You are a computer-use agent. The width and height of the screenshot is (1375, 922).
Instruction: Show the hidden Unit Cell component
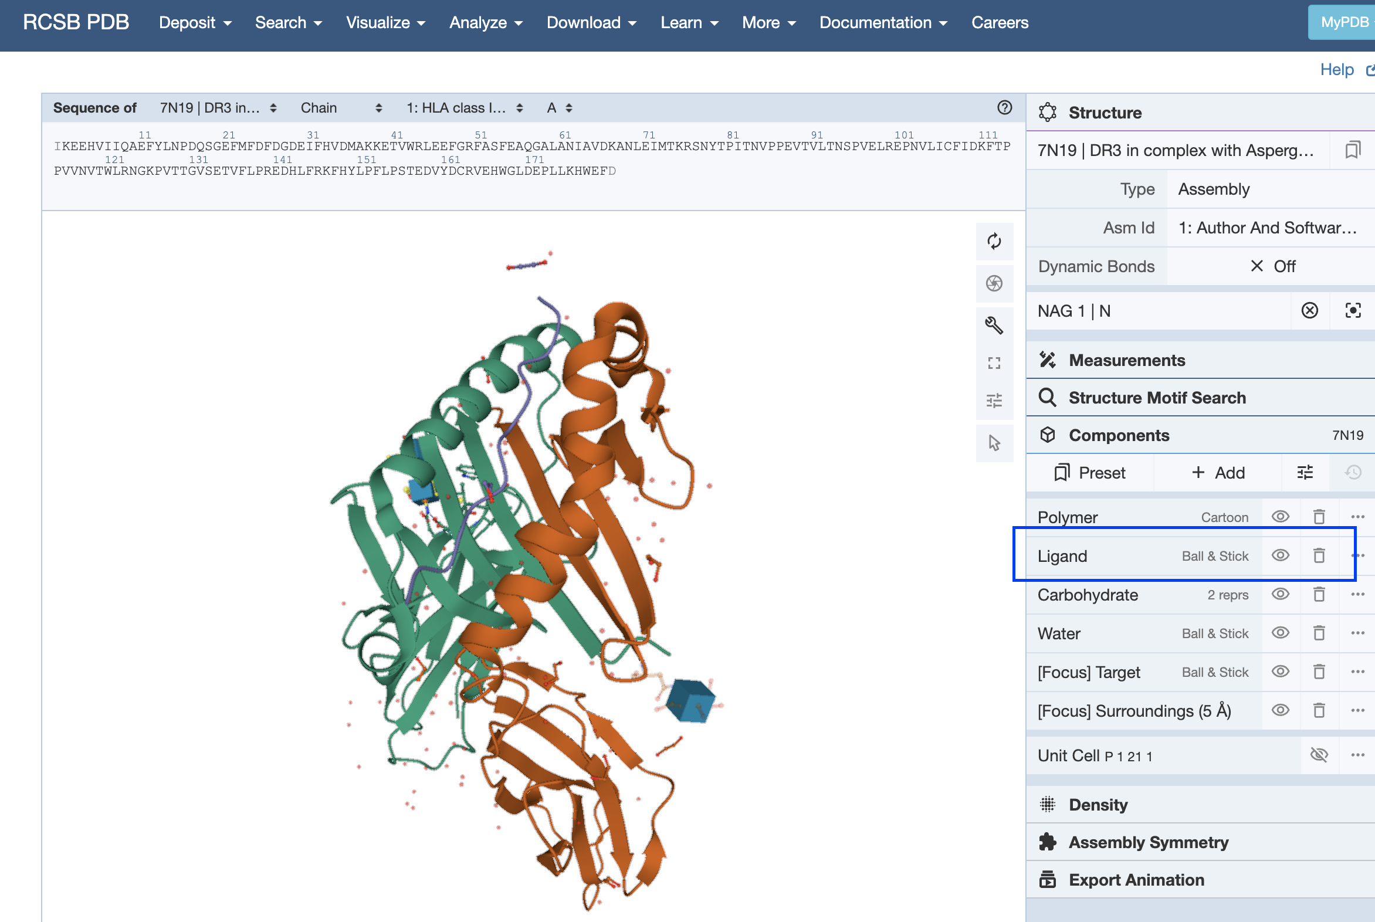(1319, 755)
